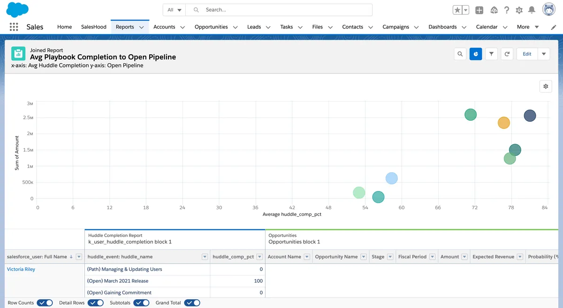The width and height of the screenshot is (563, 308).
Task: Click the sort arrow on Full Name column
Action: (x=71, y=257)
